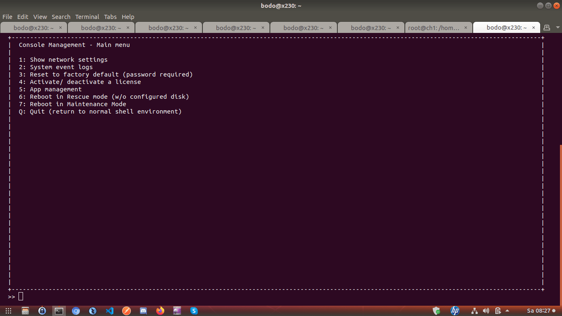Launch the padlock password manager dock icon
Image resolution: width=562 pixels, height=316 pixels.
coord(42,311)
